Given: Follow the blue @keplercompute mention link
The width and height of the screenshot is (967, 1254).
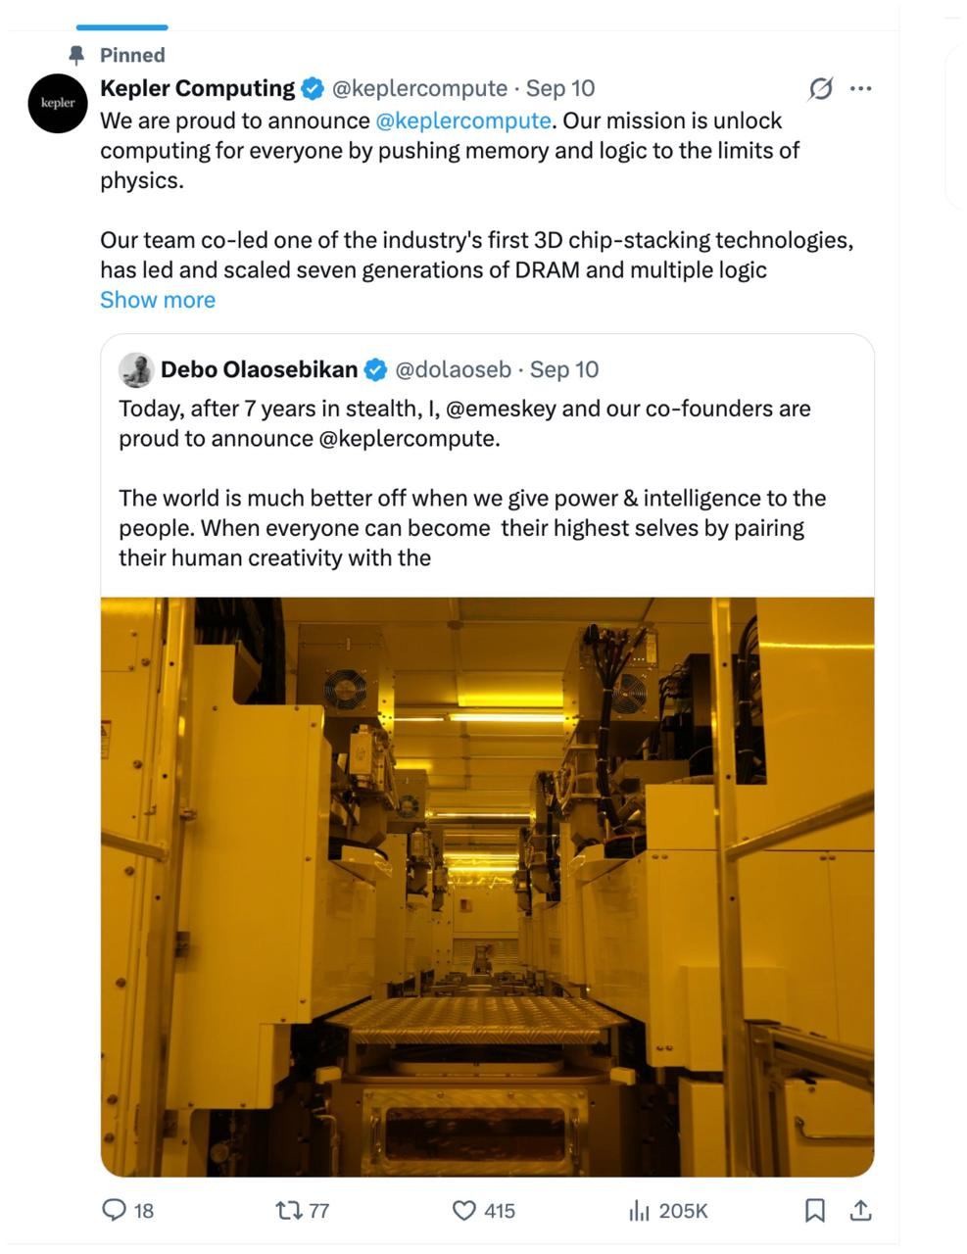Looking at the screenshot, I should (463, 121).
